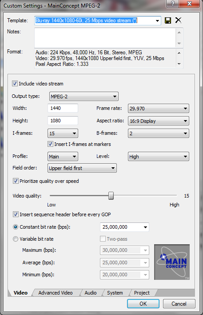Open the Profile dropdown
The width and height of the screenshot is (203, 315).
pyautogui.click(x=63, y=157)
